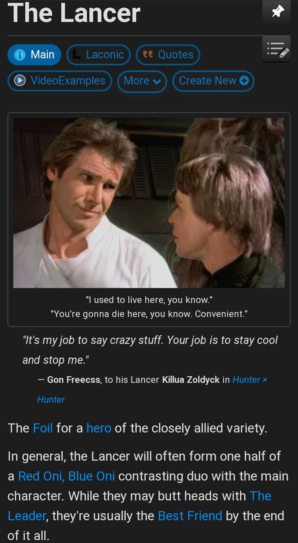Click the Create New button
298x543 pixels.
(213, 81)
